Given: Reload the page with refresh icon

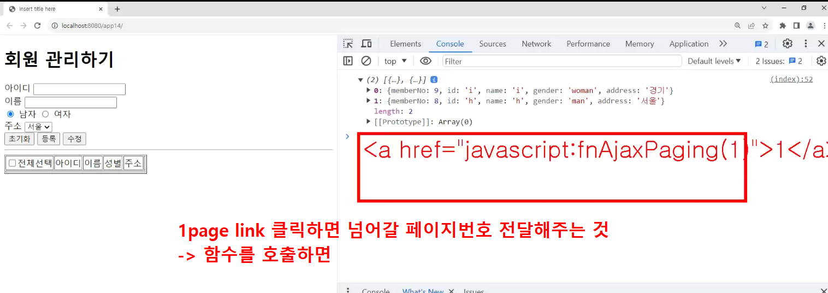Looking at the screenshot, I should [38, 26].
